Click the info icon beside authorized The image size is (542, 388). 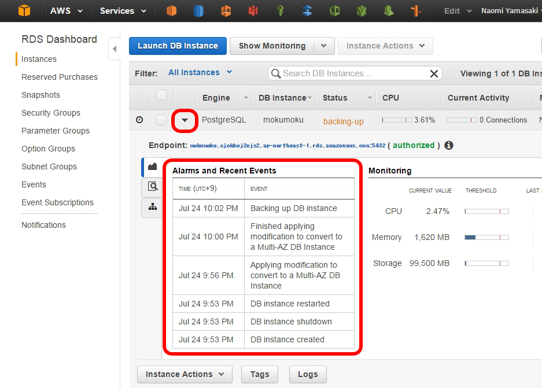(449, 146)
